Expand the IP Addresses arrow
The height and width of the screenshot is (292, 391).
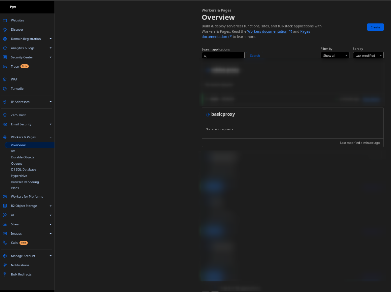point(51,102)
